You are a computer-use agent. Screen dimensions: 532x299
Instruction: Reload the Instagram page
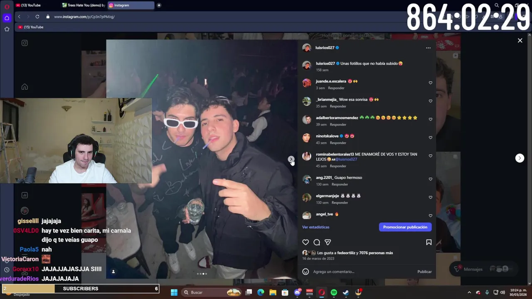[37, 17]
